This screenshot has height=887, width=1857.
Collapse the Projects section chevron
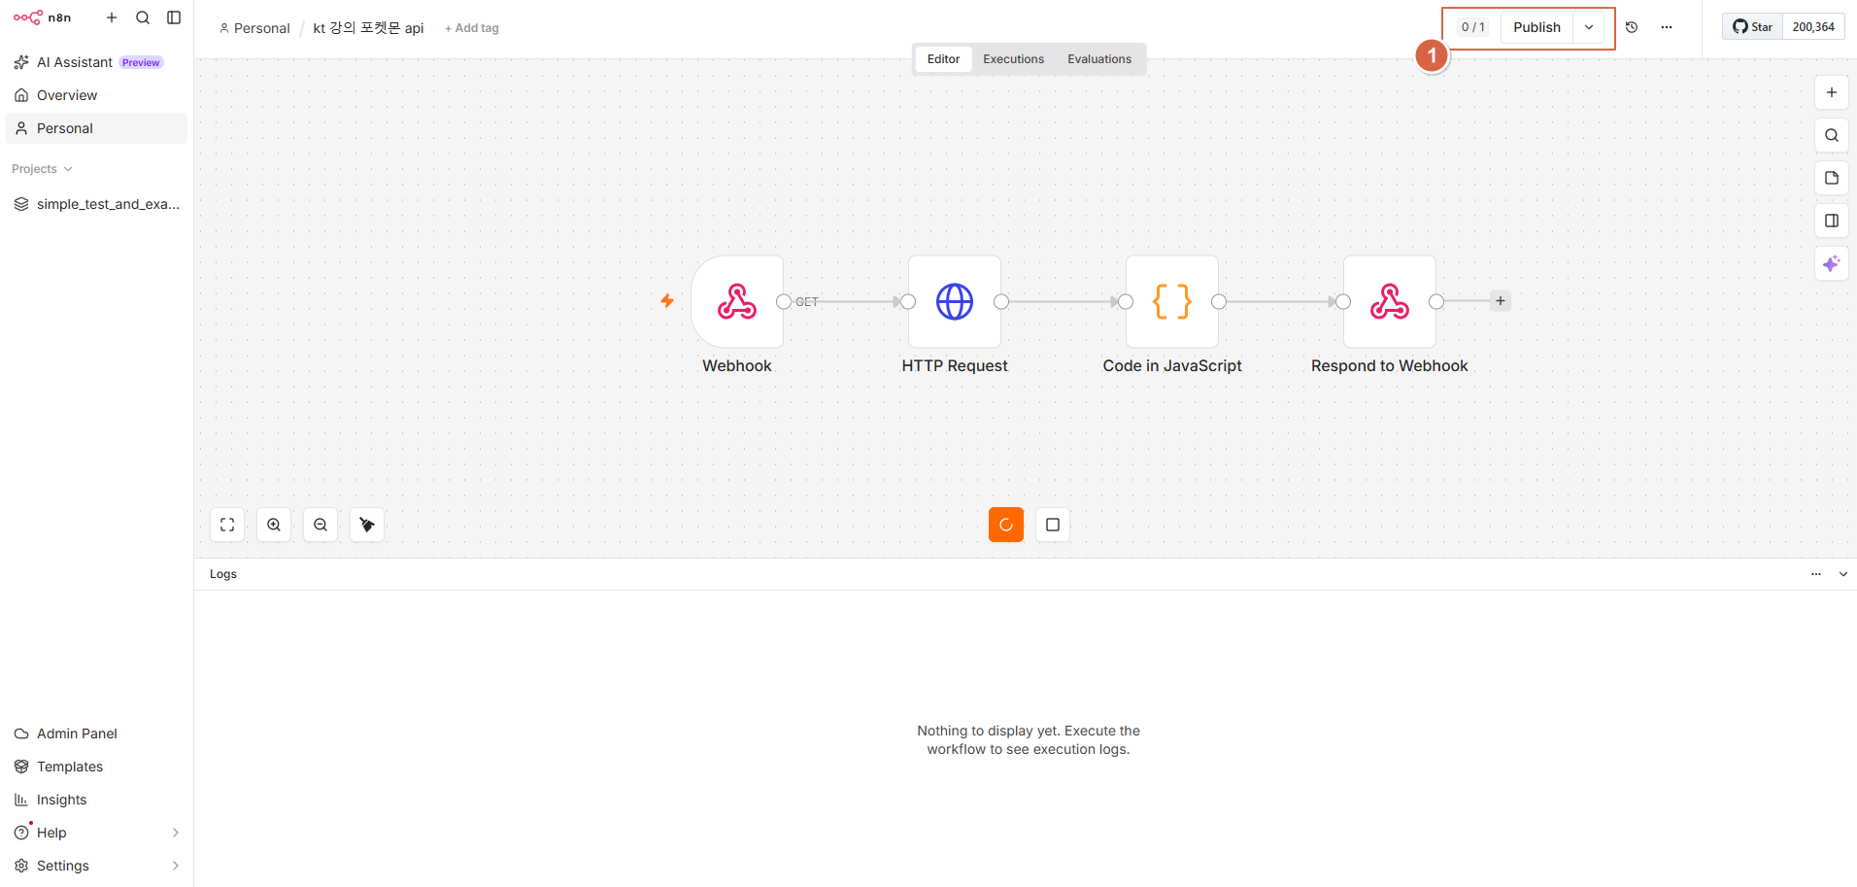coord(68,169)
